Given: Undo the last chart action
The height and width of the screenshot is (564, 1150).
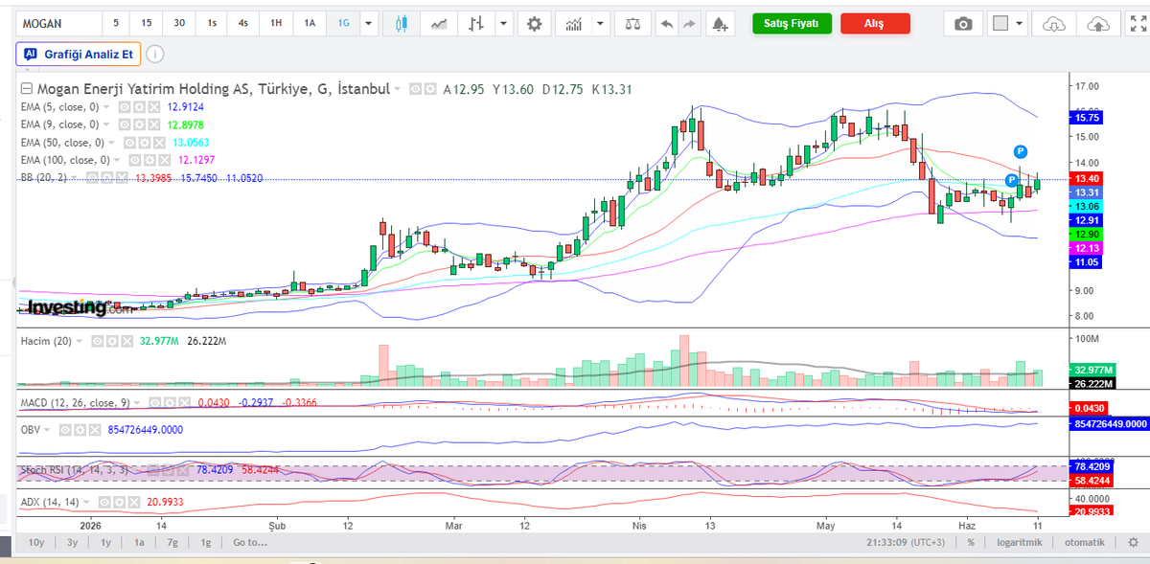Looking at the screenshot, I should [x=667, y=24].
